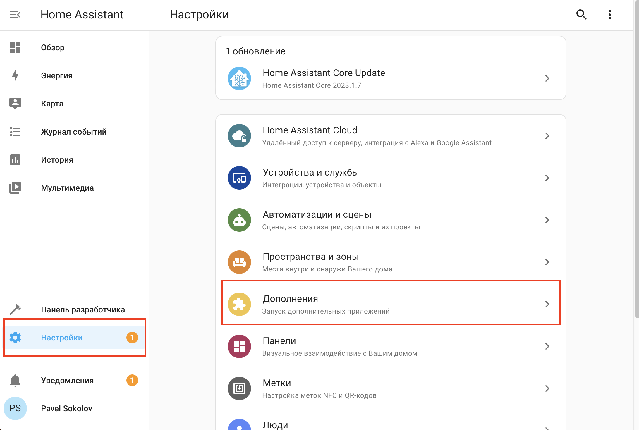Click the NFC Метки icon

coord(239,388)
